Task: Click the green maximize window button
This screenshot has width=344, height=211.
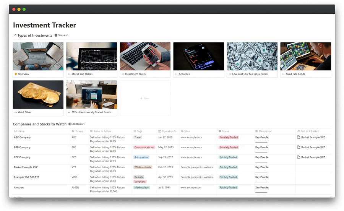Action: 24,9
